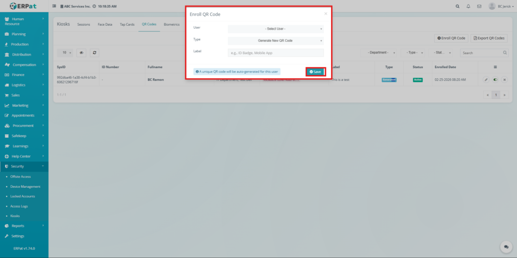517x258 pixels.
Task: Click the search magnifier icon in top bar
Action: 457,7
